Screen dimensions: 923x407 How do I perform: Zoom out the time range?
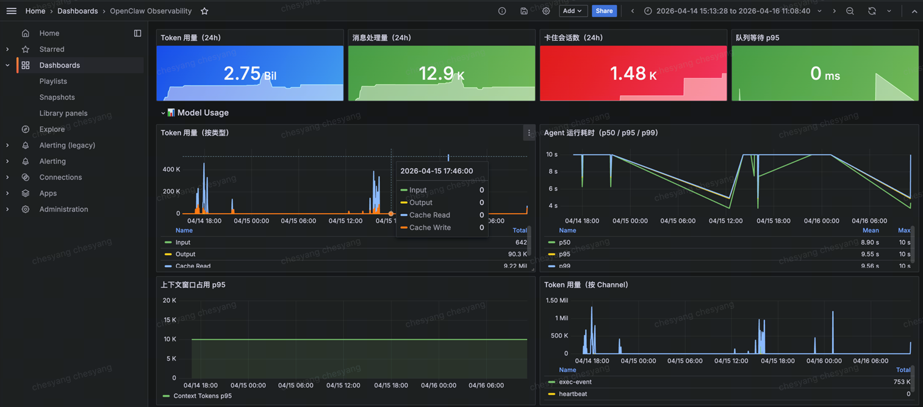pos(850,11)
